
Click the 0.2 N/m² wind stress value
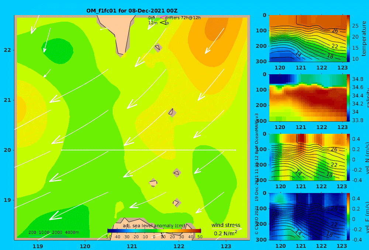pos(225,233)
